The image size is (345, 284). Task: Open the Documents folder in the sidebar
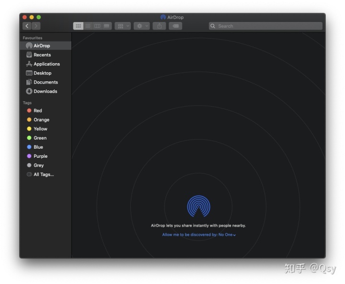(x=46, y=82)
